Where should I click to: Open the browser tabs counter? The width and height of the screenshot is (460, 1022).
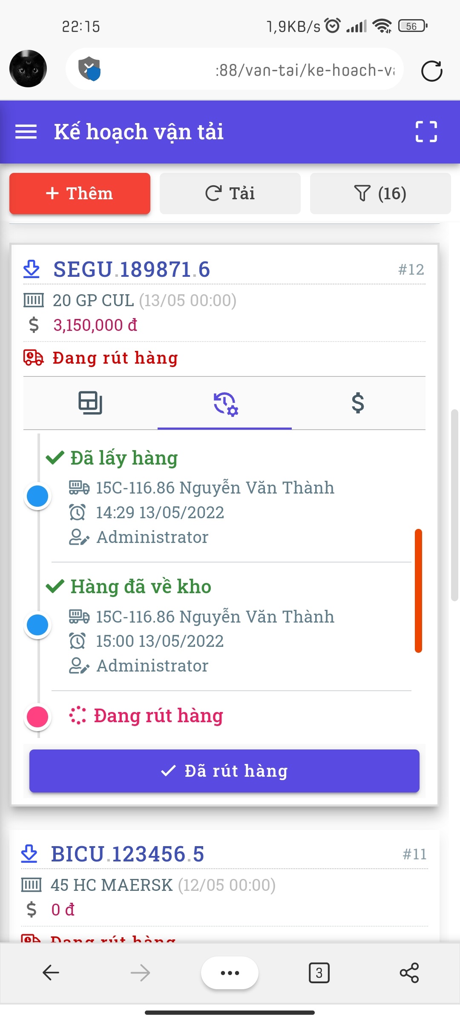[x=319, y=973]
